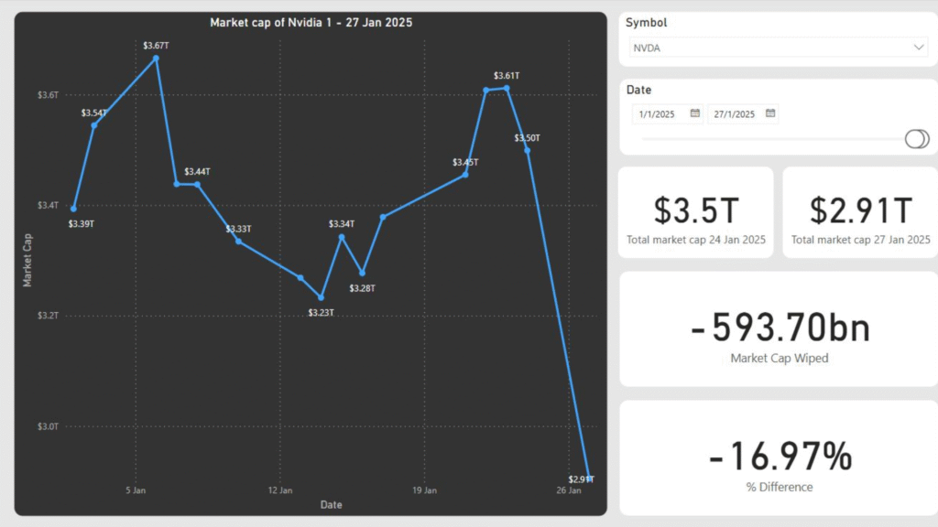Click the chart title Market cap of Nvidia
938x527 pixels.
tap(311, 23)
